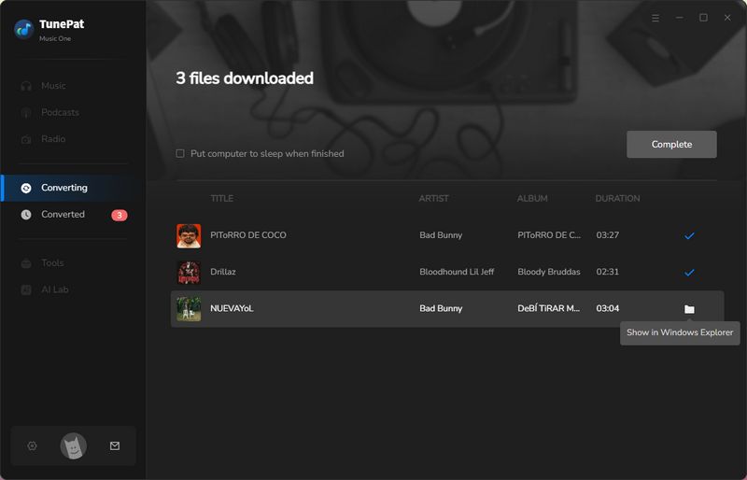Open AI Lab in sidebar
This screenshot has width=747, height=480.
point(54,289)
